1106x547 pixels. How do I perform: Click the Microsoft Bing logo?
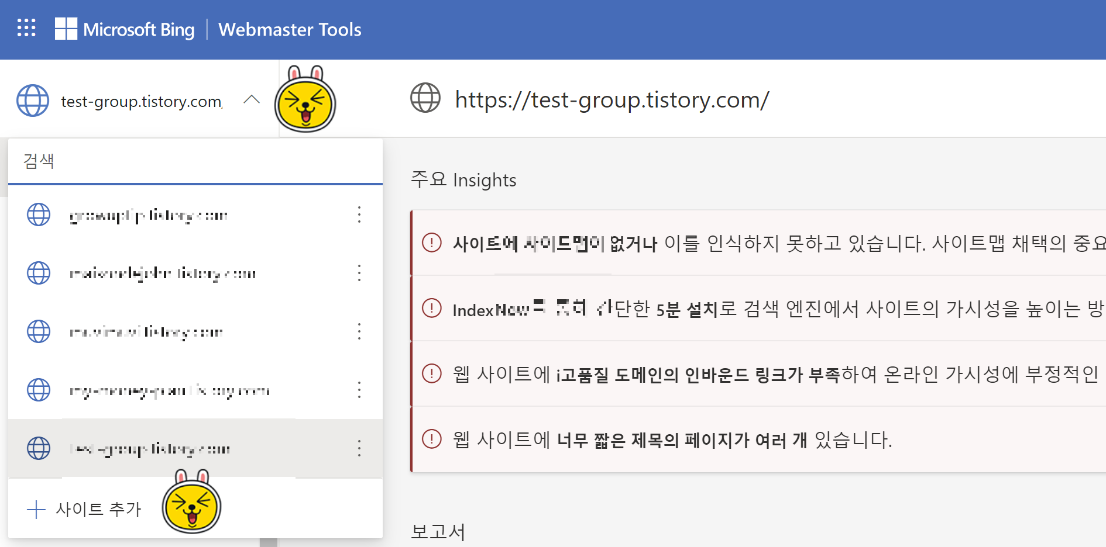click(125, 29)
